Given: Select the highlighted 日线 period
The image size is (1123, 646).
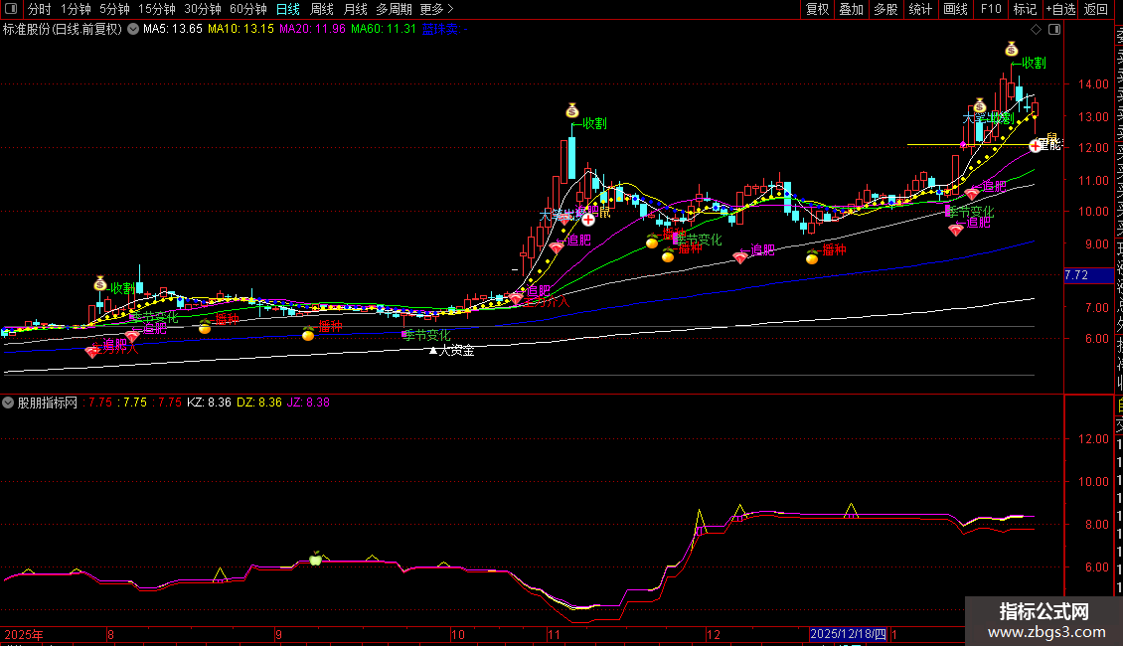Looking at the screenshot, I should pos(288,9).
